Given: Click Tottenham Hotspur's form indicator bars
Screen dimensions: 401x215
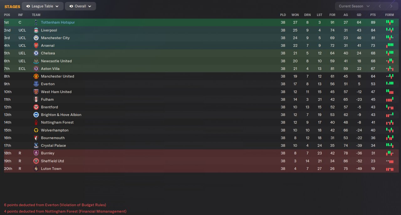Looking at the screenshot, I should [389, 23].
